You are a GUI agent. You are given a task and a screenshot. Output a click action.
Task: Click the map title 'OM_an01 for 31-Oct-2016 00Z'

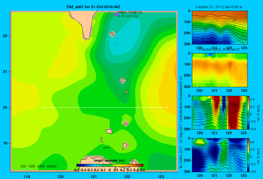point(93,7)
